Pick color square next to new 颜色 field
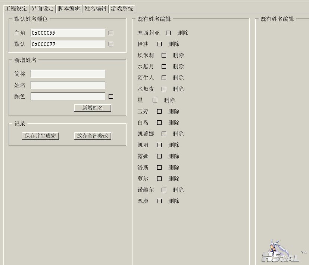The height and width of the screenshot is (265, 309). [x=111, y=96]
